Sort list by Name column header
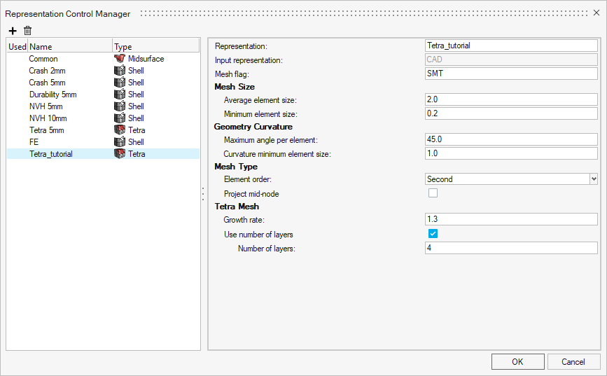 [69, 47]
